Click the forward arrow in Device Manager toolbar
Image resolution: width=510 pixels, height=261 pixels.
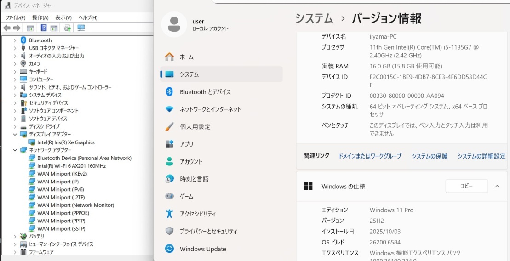(17, 28)
